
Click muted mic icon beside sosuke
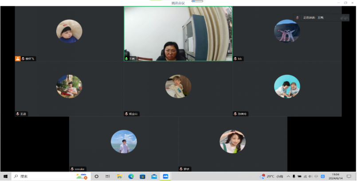pyautogui.click(x=72, y=169)
